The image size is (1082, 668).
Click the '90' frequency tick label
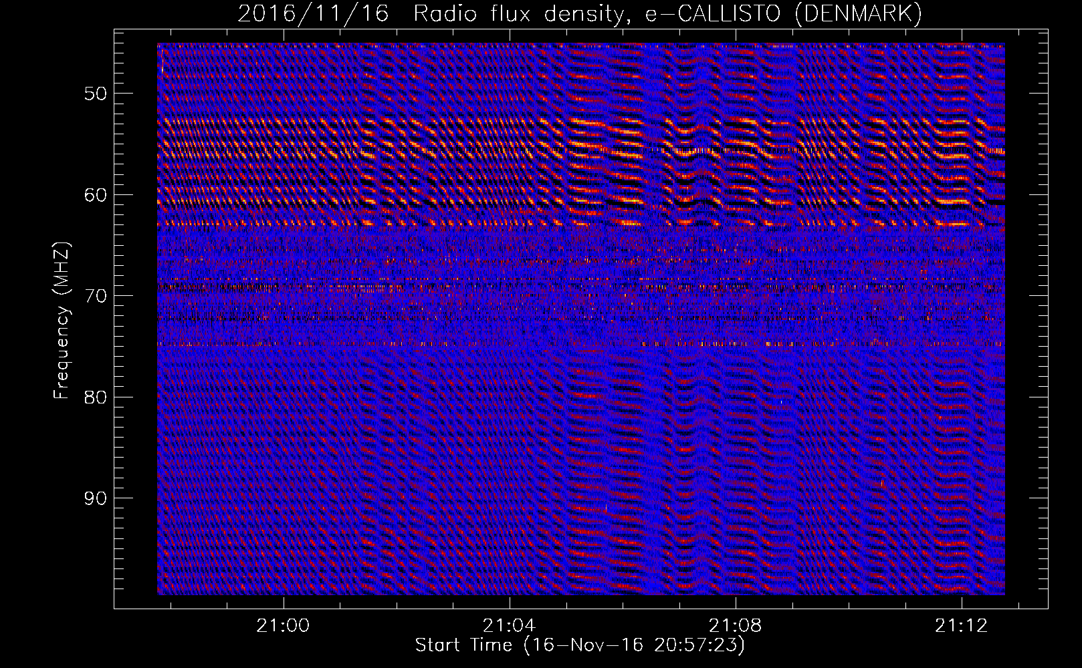[x=95, y=498]
